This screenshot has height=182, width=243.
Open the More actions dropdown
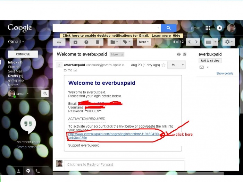(144, 42)
